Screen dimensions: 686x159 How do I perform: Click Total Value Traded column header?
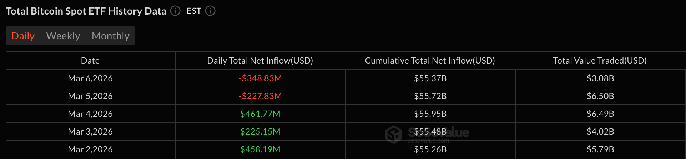(600, 61)
